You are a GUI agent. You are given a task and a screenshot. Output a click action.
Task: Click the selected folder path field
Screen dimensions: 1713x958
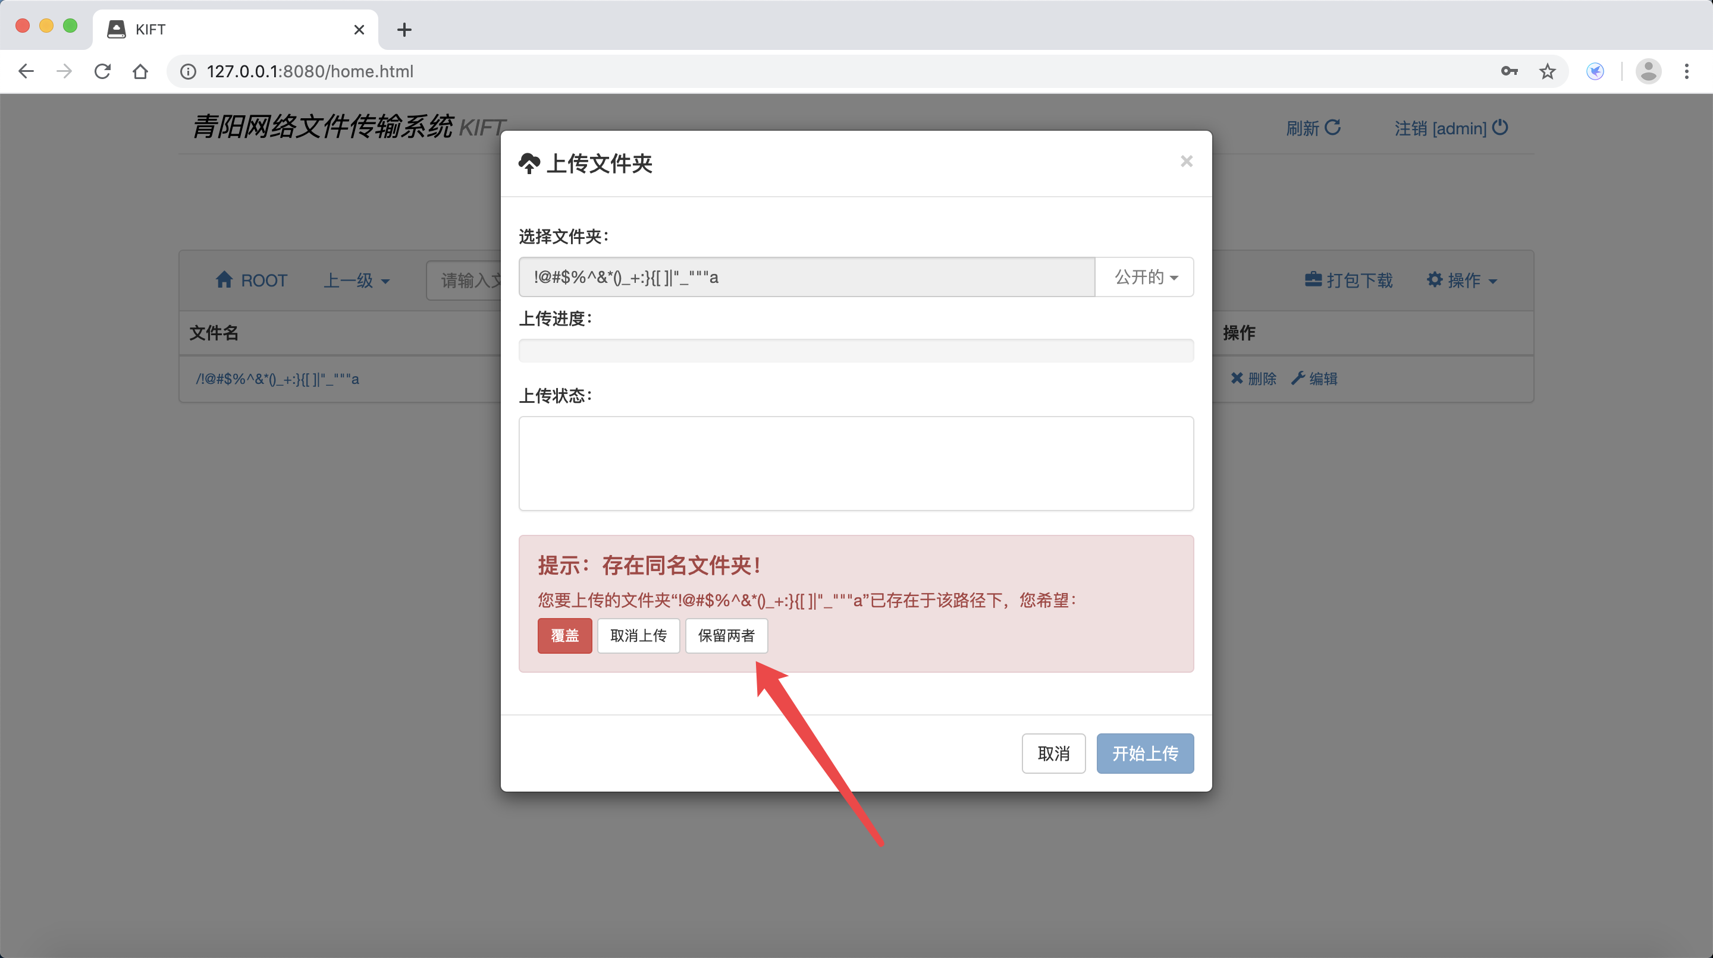(x=807, y=277)
